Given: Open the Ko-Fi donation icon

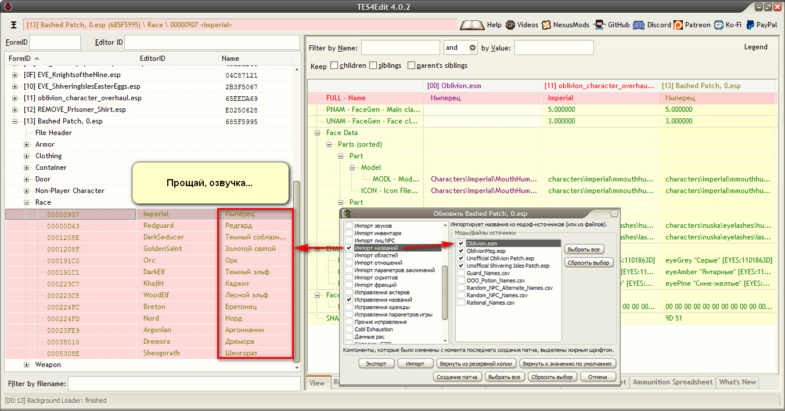Looking at the screenshot, I should pyautogui.click(x=719, y=25).
